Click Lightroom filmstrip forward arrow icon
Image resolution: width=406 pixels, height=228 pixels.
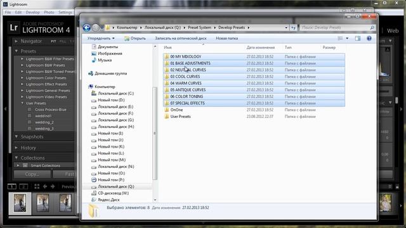(x=53, y=186)
